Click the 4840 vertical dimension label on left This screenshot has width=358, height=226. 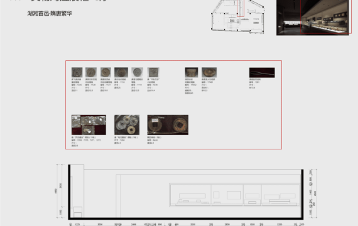[55, 191]
